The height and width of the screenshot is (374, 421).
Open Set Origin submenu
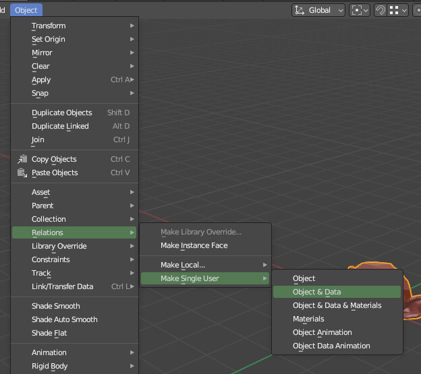pyautogui.click(x=74, y=39)
